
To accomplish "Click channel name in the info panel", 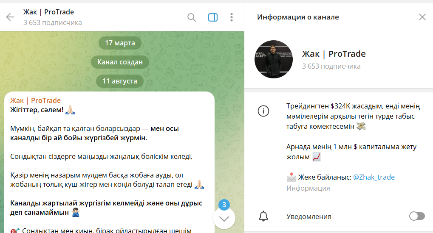I will (x=334, y=54).
